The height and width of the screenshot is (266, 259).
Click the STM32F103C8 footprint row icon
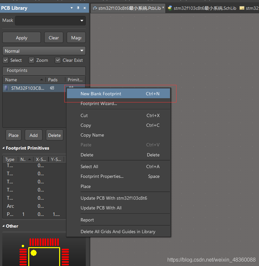pos(6,88)
